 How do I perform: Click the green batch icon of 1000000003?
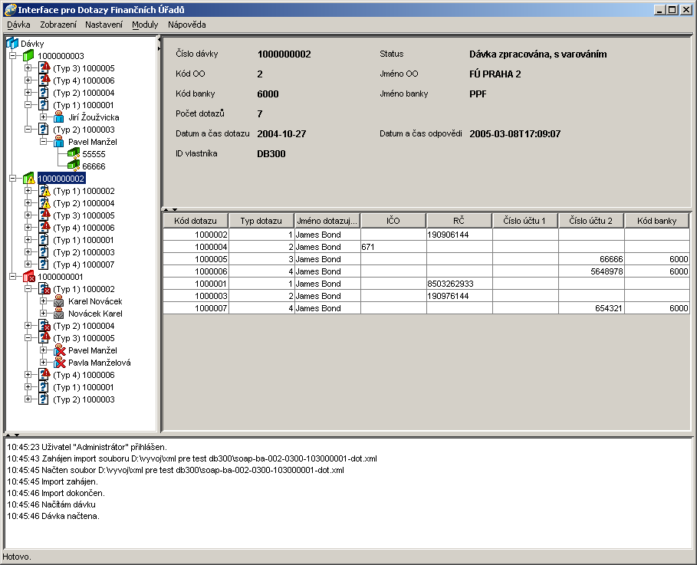coord(28,55)
